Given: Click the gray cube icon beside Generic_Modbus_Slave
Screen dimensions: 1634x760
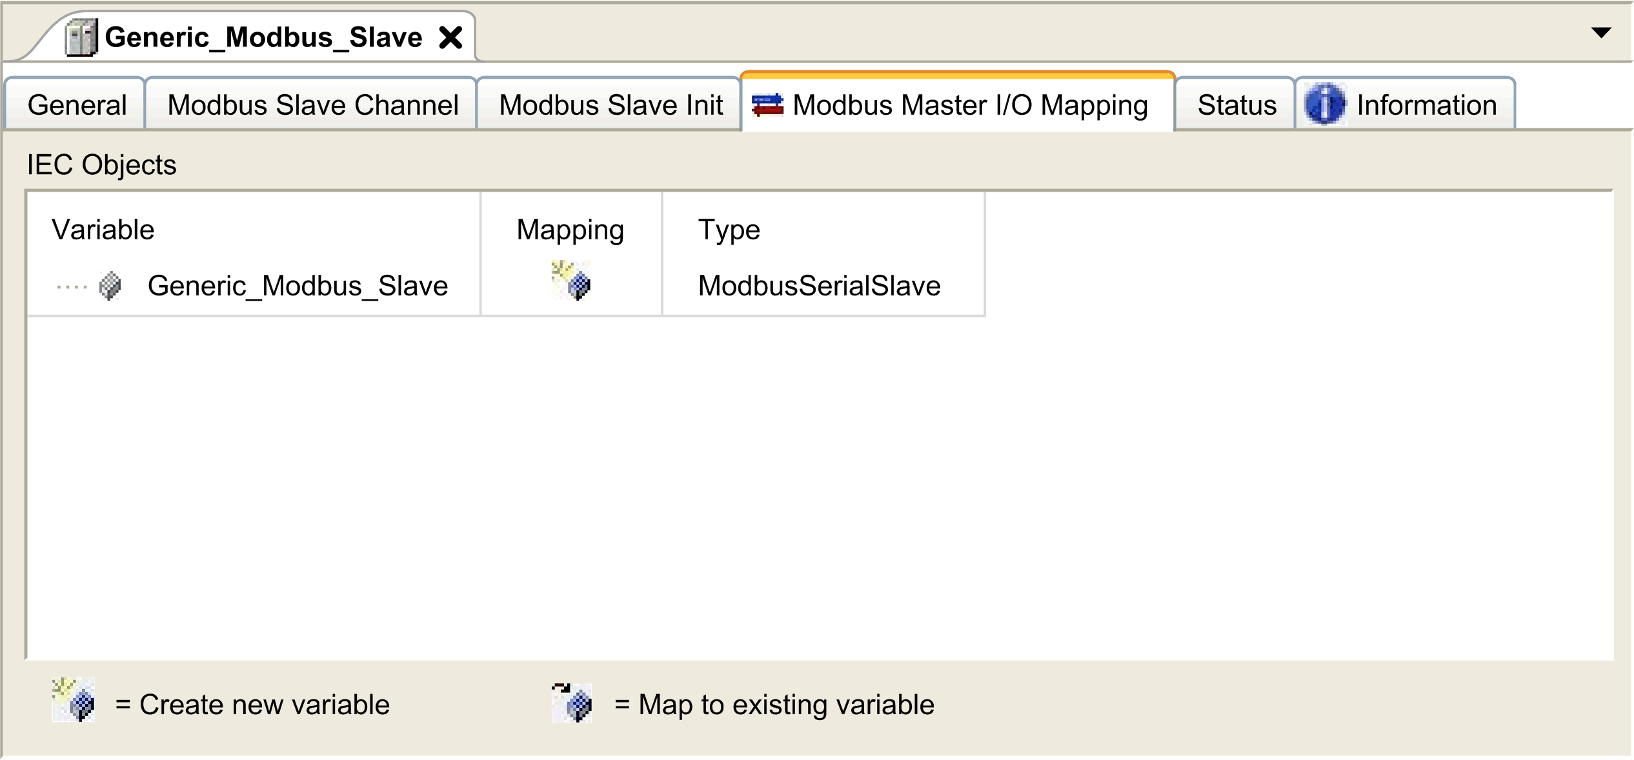Looking at the screenshot, I should click(x=110, y=286).
